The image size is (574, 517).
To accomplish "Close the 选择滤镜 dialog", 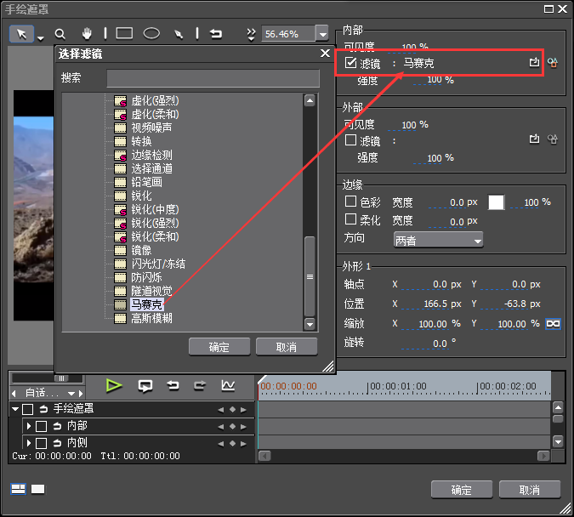I will pyautogui.click(x=325, y=54).
